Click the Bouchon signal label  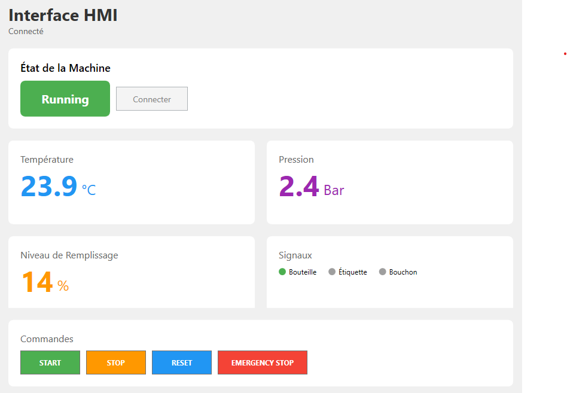403,272
